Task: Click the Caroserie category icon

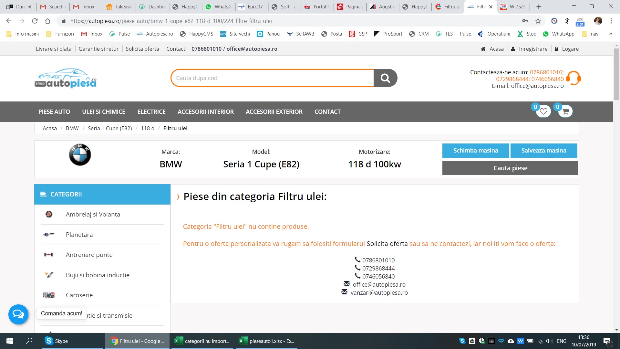Action: coord(49,295)
